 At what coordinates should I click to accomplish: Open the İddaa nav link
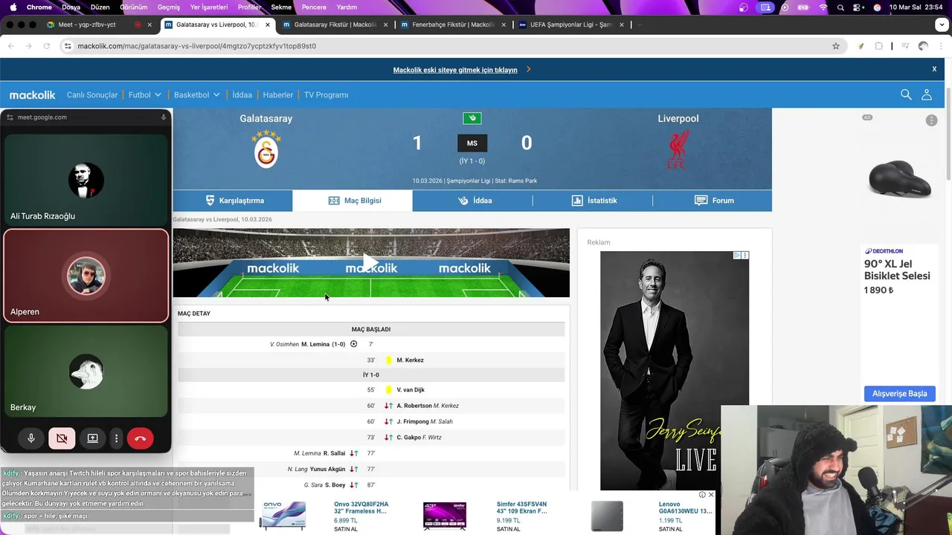point(242,95)
